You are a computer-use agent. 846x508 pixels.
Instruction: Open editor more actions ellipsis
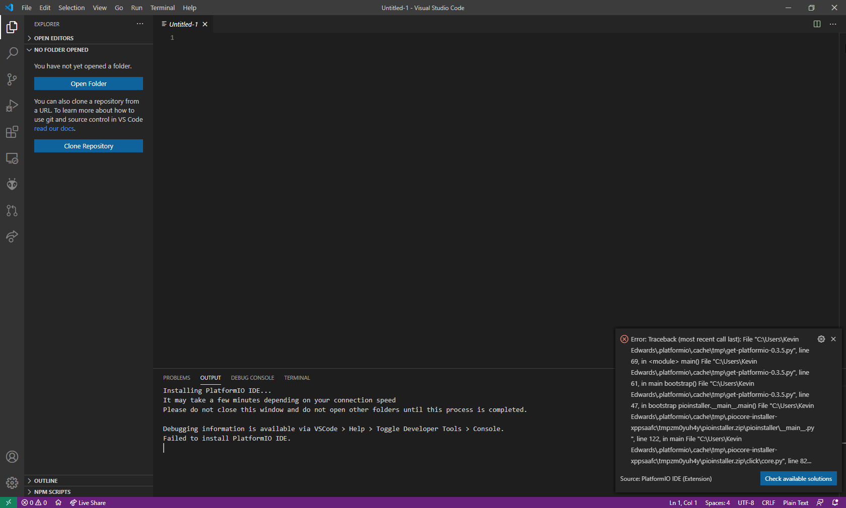point(833,24)
